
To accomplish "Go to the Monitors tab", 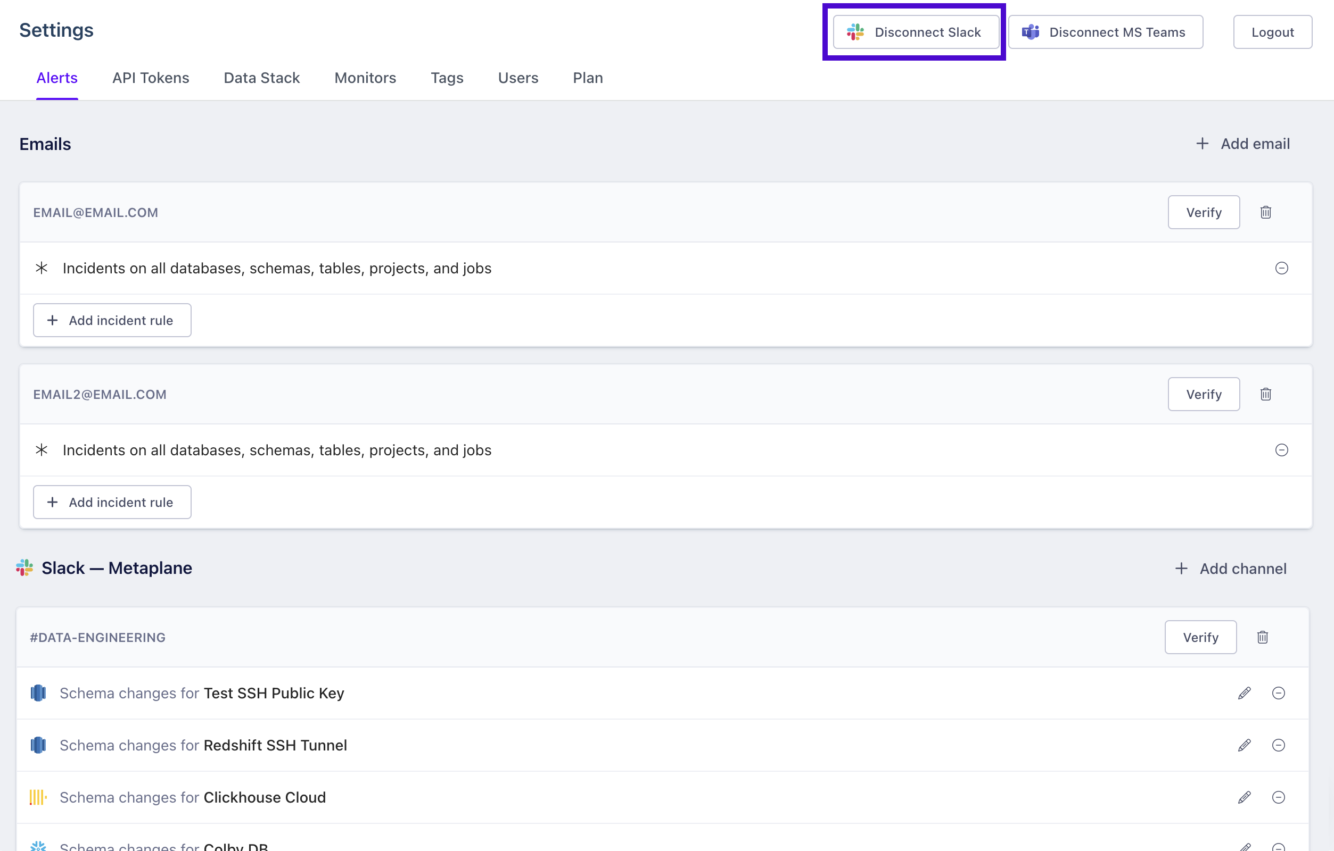I will click(365, 78).
